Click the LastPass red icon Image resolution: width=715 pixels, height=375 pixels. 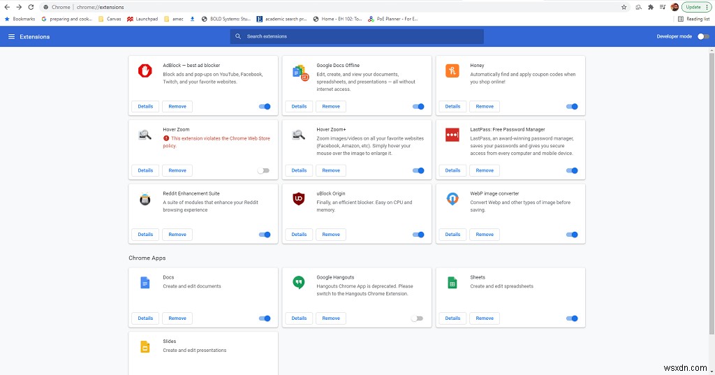click(452, 135)
